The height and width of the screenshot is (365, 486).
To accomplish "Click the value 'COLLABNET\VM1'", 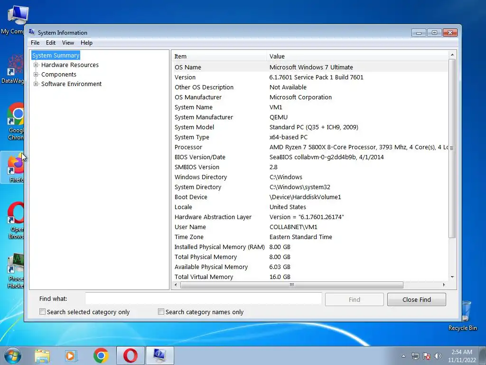I will (x=293, y=227).
